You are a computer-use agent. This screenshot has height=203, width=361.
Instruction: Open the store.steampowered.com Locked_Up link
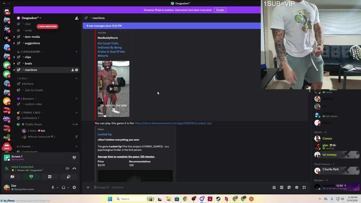pos(173,123)
